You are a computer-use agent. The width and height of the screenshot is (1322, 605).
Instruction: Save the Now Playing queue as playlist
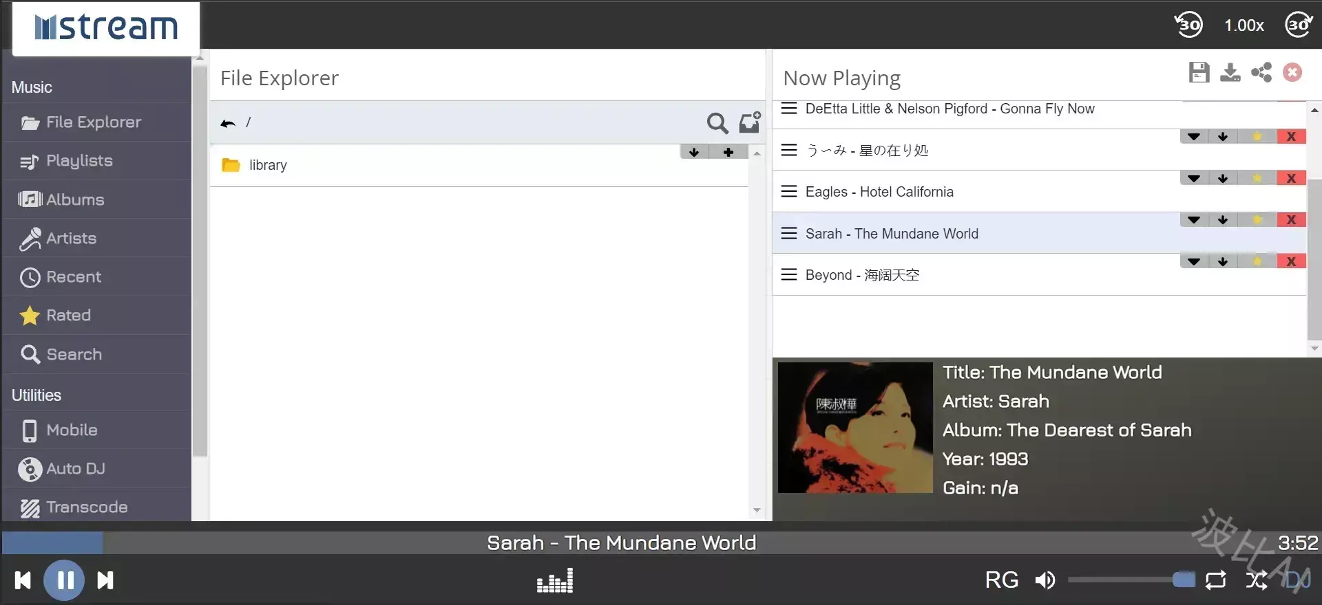point(1199,72)
